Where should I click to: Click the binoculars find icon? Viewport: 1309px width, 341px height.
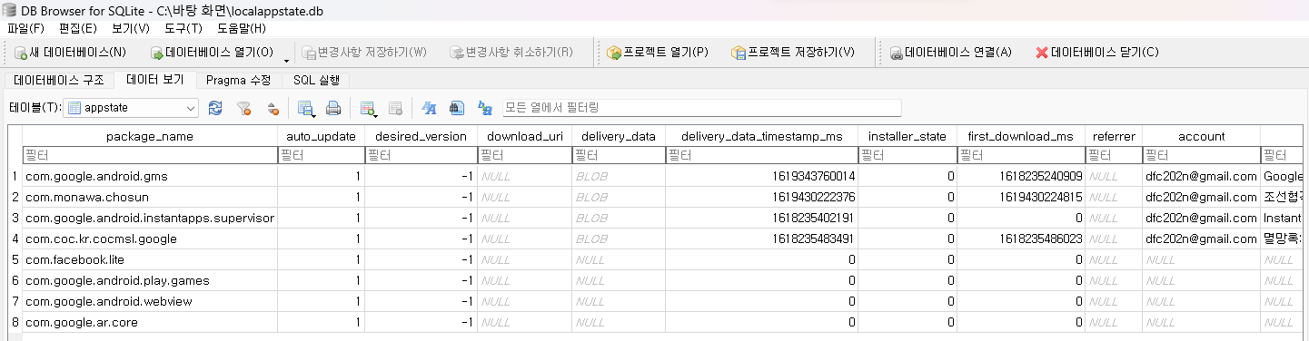(x=457, y=108)
